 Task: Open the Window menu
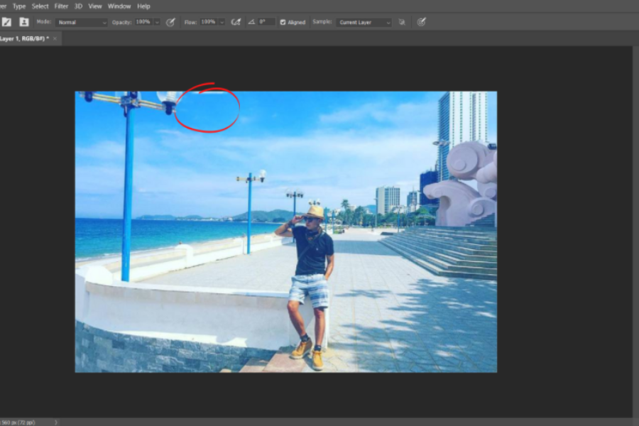(x=119, y=6)
